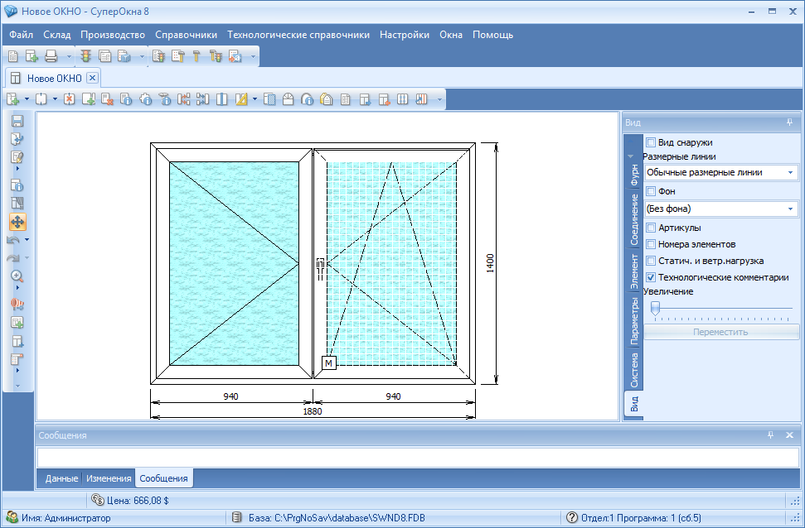805x528 pixels.
Task: Select the move cross-arrows tool
Action: tap(17, 222)
